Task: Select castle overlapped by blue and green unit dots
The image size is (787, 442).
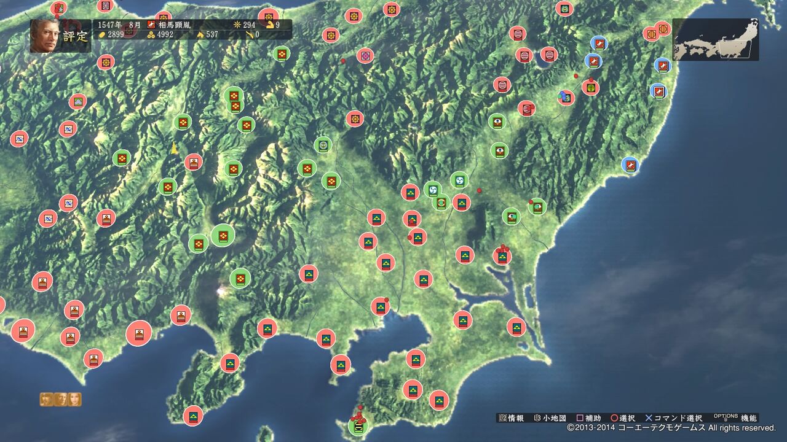Action: coord(566,97)
